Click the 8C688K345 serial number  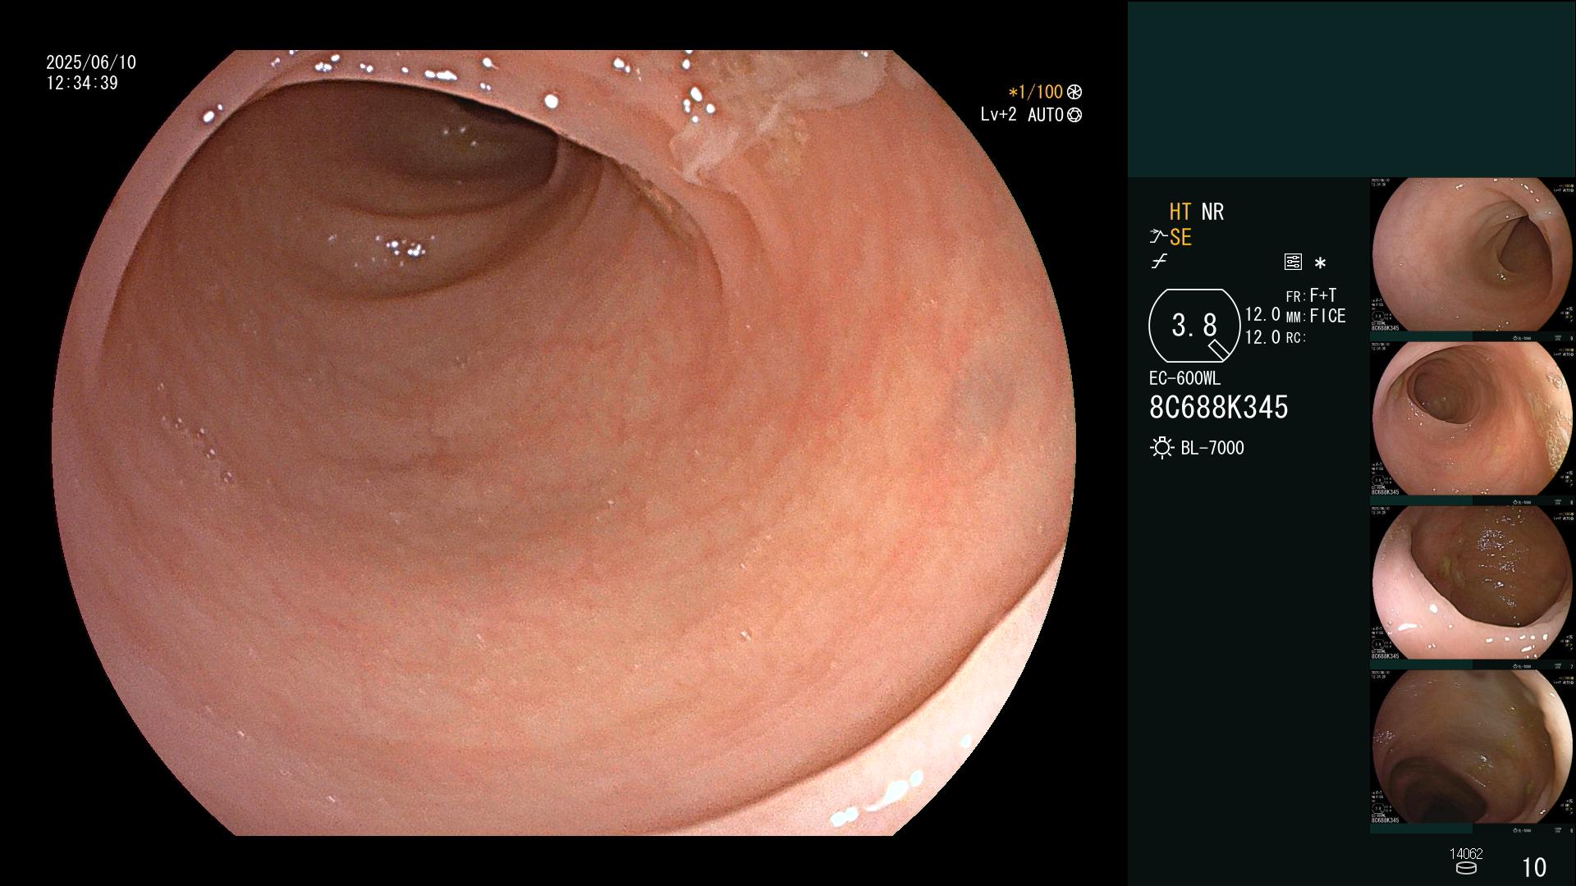tap(1219, 407)
